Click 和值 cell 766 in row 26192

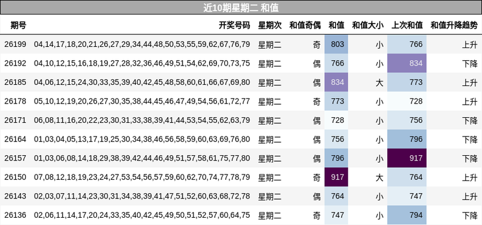(x=336, y=64)
